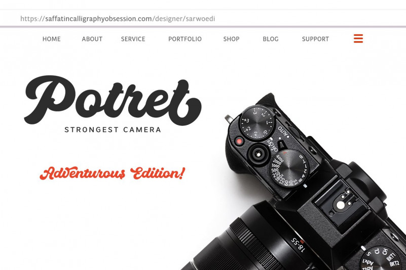Click the Adventurous Edition! red heading
Viewport: 406px width, 270px height.
113,173
